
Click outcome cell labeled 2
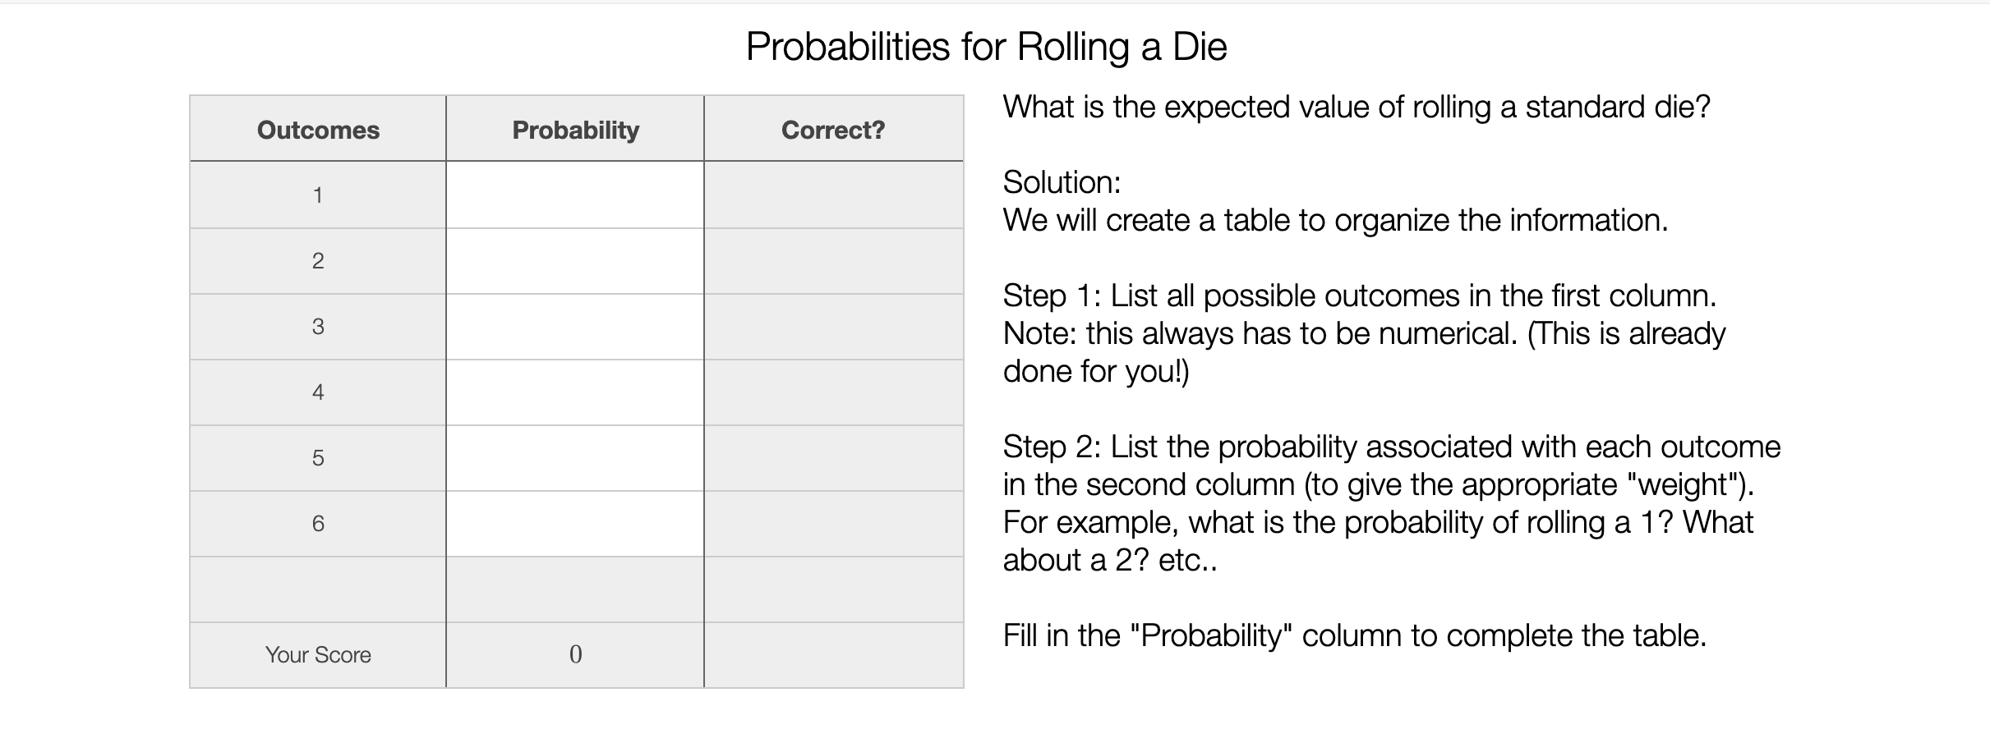318,261
